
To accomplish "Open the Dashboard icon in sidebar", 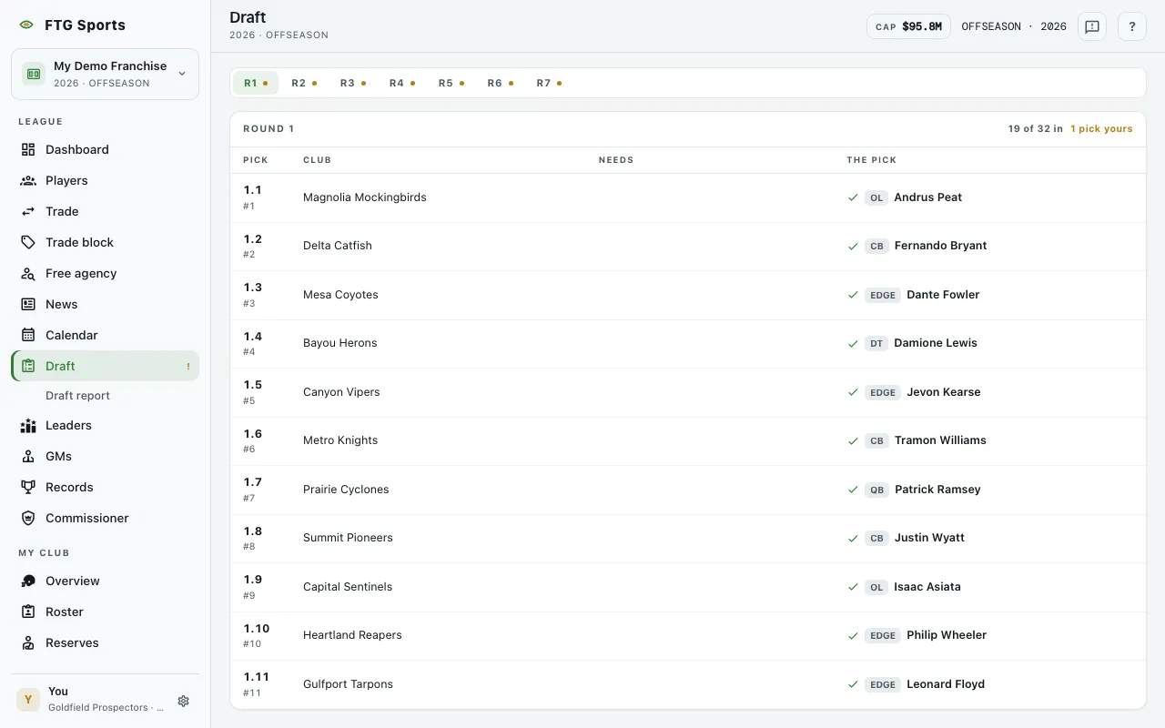I will (x=28, y=149).
